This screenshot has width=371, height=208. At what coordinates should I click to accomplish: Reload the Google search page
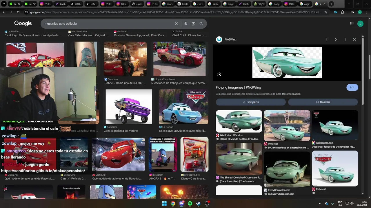tap(18, 12)
